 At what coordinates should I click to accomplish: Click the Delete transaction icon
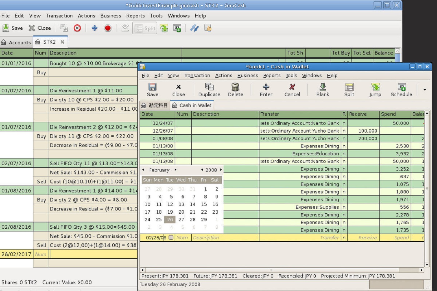235,90
